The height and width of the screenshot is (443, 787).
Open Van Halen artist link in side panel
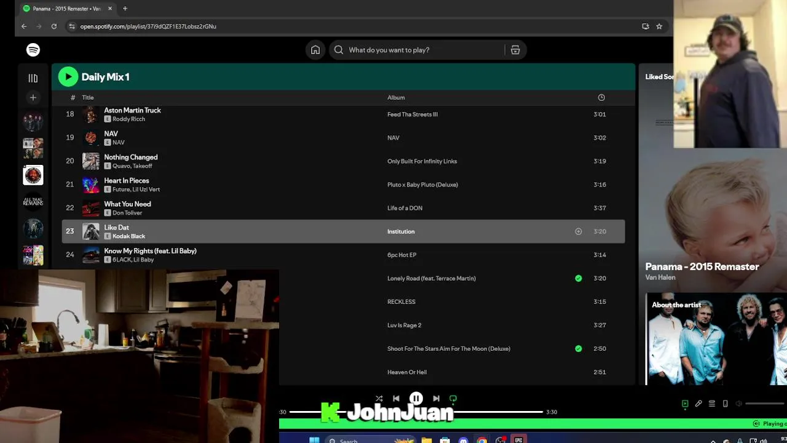pyautogui.click(x=660, y=277)
